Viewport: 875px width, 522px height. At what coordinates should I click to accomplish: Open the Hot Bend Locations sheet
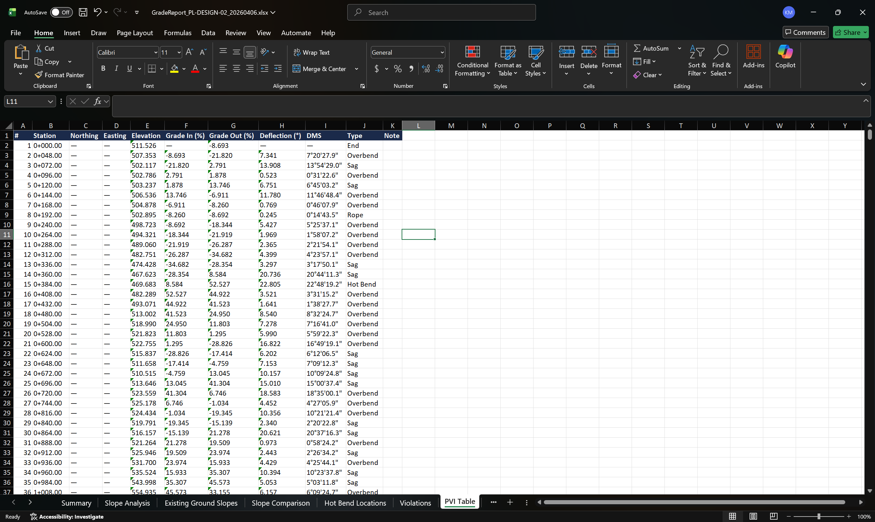(x=355, y=503)
